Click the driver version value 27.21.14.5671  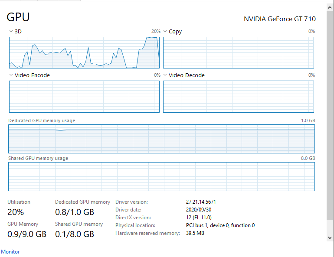pyautogui.click(x=201, y=202)
